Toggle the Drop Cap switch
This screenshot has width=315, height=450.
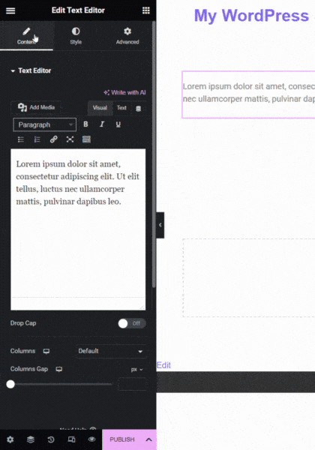pyautogui.click(x=132, y=323)
